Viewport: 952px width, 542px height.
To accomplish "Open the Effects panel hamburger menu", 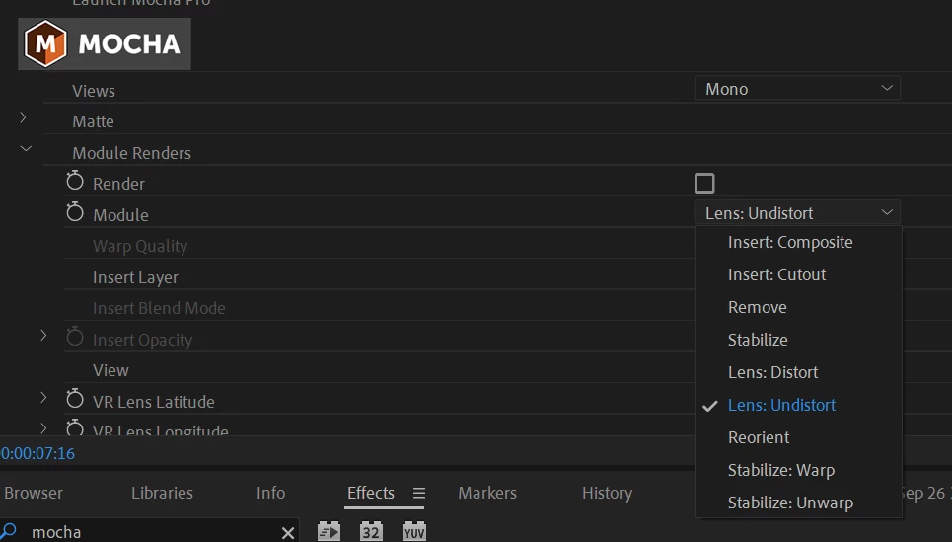I will [419, 494].
